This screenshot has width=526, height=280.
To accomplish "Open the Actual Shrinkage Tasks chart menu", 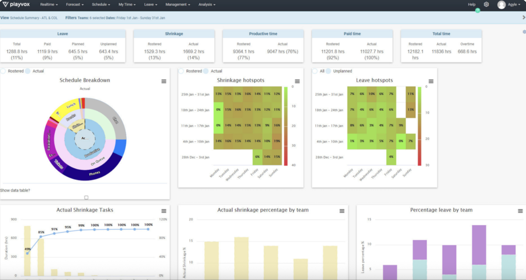I will pyautogui.click(x=164, y=211).
